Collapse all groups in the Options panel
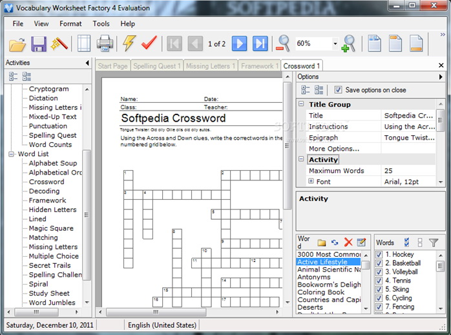The image size is (451, 335). (x=319, y=90)
